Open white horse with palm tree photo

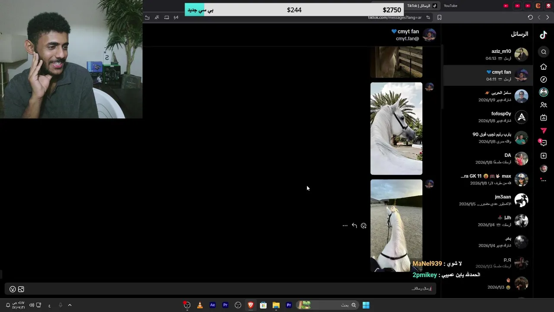click(396, 129)
